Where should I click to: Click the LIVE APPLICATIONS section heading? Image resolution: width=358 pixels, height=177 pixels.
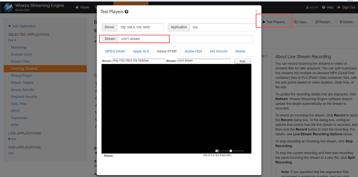(25, 133)
